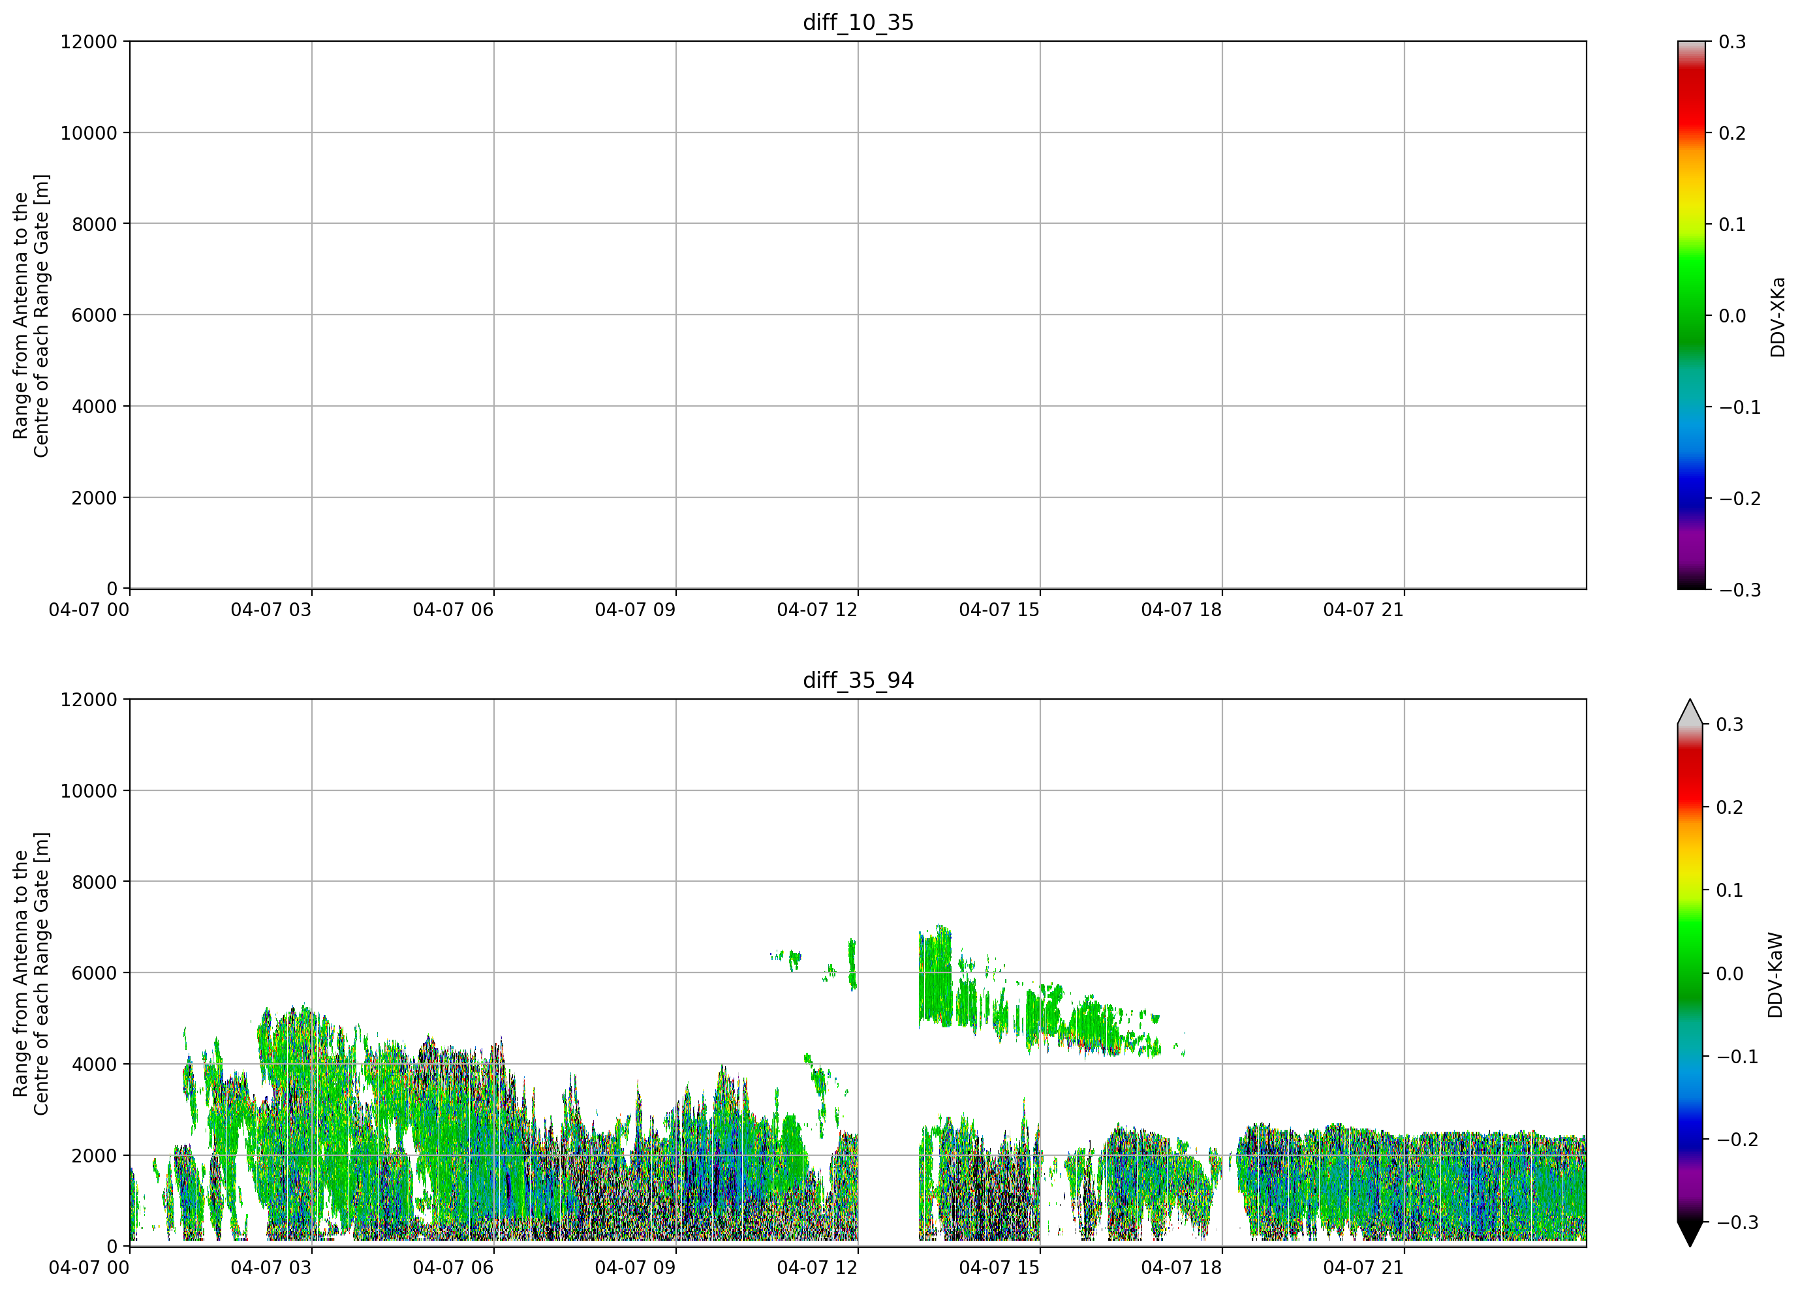Click the 6000 y-tick of diff_35_94 plot

click(x=95, y=972)
